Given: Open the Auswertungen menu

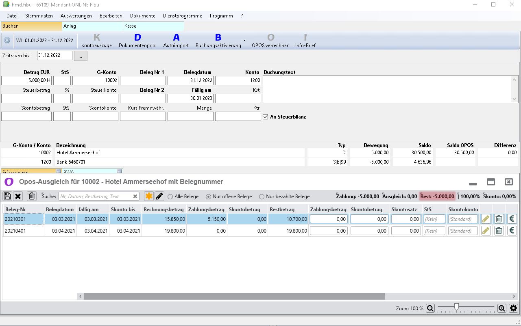Looking at the screenshot, I should (76, 16).
